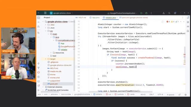Open the Run tool window on left strip
The image size is (191, 107).
pyautogui.click(x=38, y=77)
